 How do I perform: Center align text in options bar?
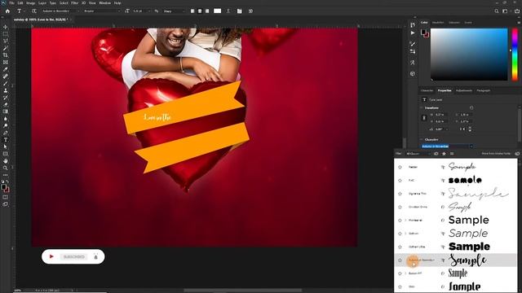[x=200, y=11]
